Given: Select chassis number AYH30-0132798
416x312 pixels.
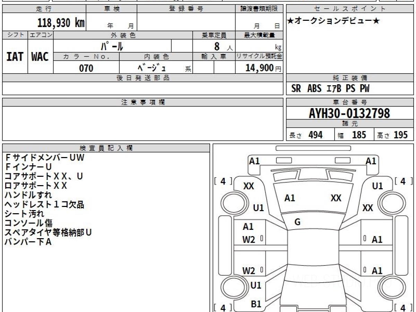Looking at the screenshot, I should coord(349,113).
